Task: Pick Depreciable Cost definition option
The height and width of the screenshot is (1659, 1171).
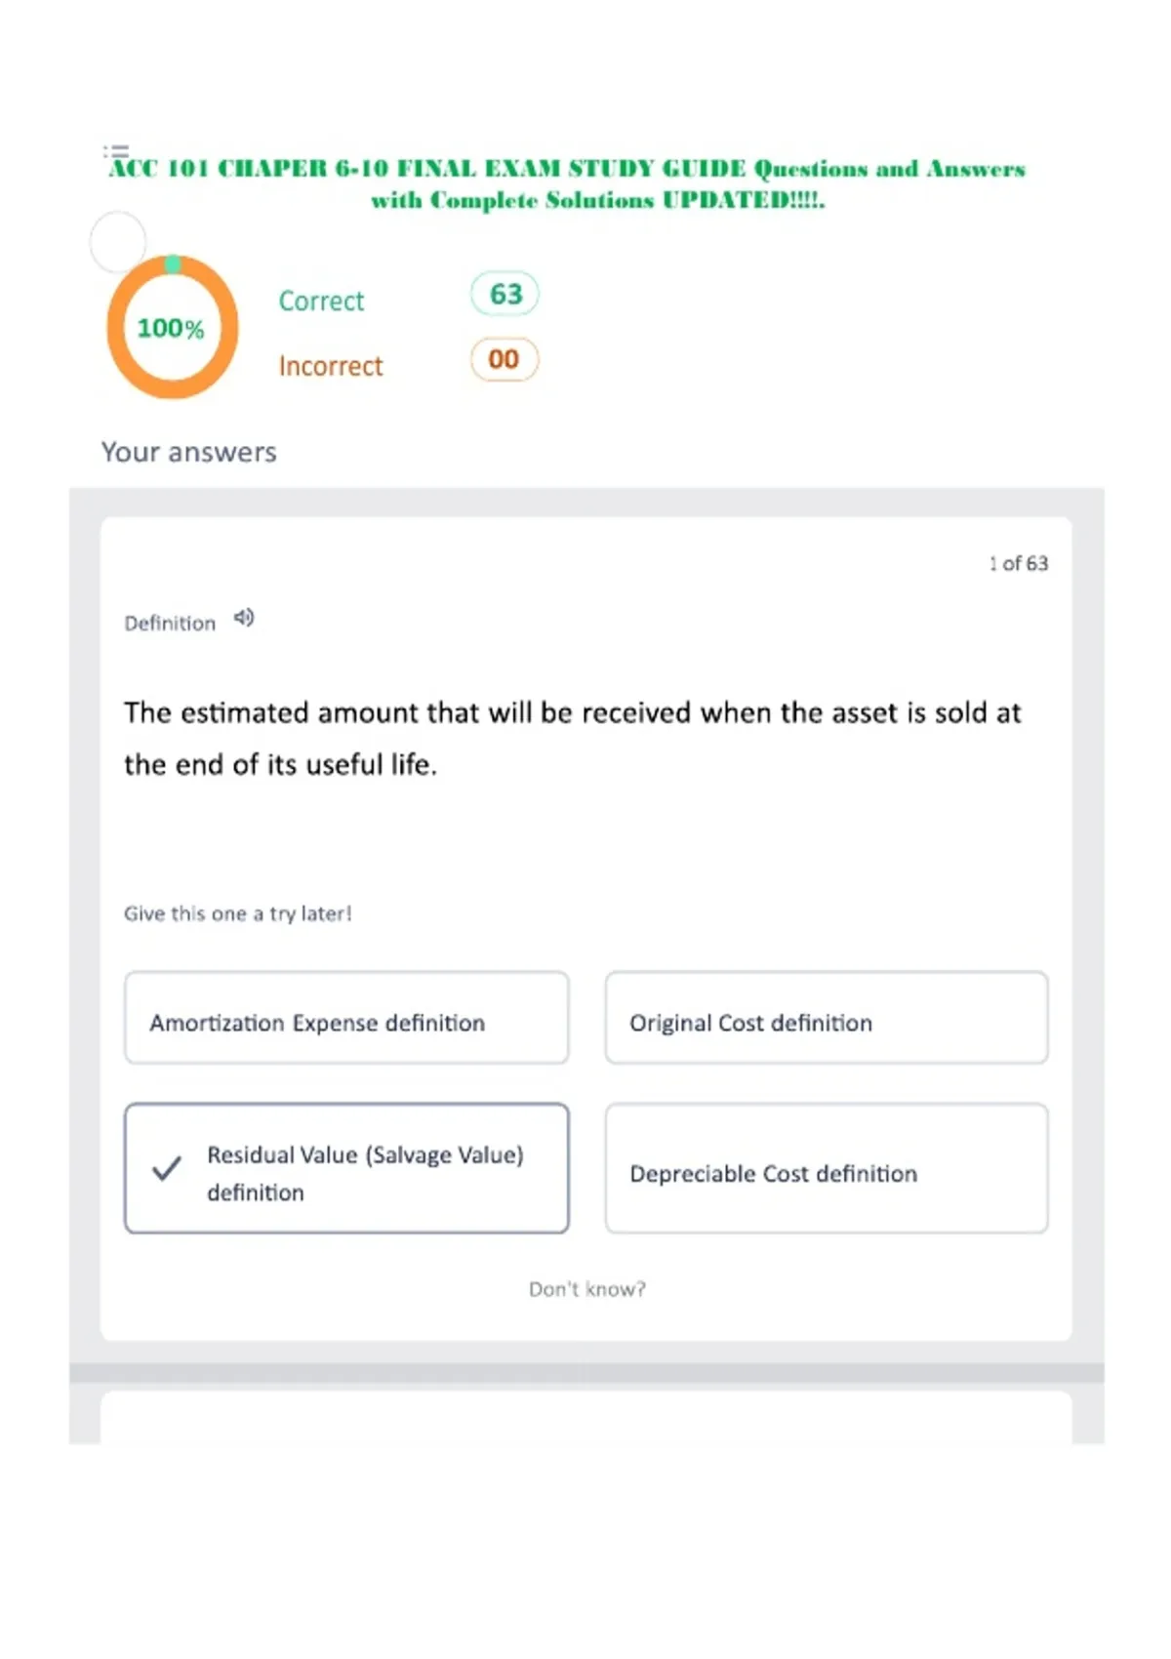Action: pyautogui.click(x=827, y=1168)
